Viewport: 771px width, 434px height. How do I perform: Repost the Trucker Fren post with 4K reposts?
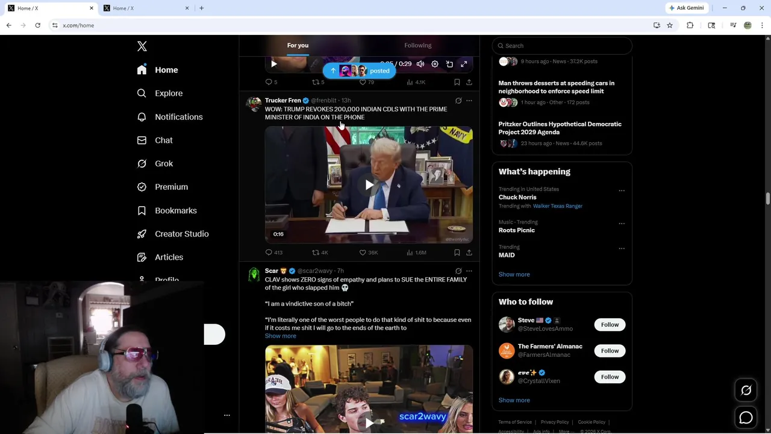(320, 253)
